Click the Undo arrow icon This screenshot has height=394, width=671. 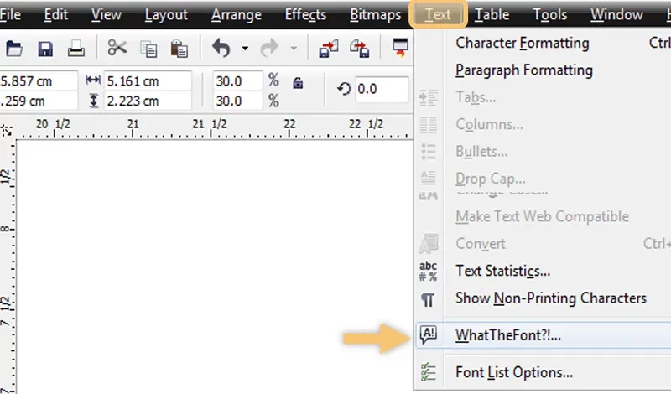pyautogui.click(x=221, y=48)
